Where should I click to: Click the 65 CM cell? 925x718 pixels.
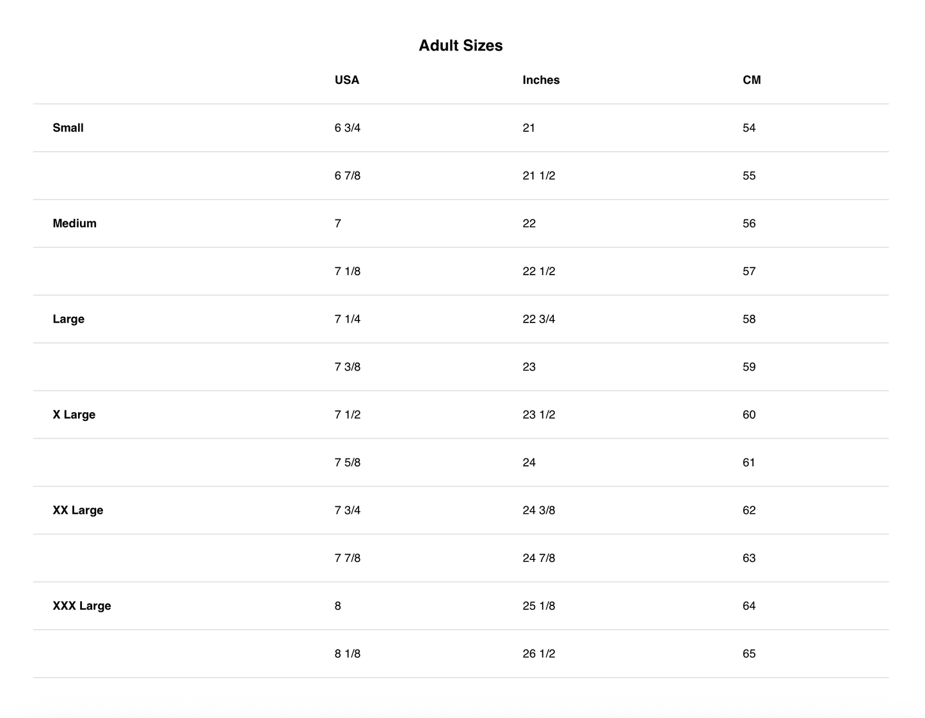tap(749, 654)
